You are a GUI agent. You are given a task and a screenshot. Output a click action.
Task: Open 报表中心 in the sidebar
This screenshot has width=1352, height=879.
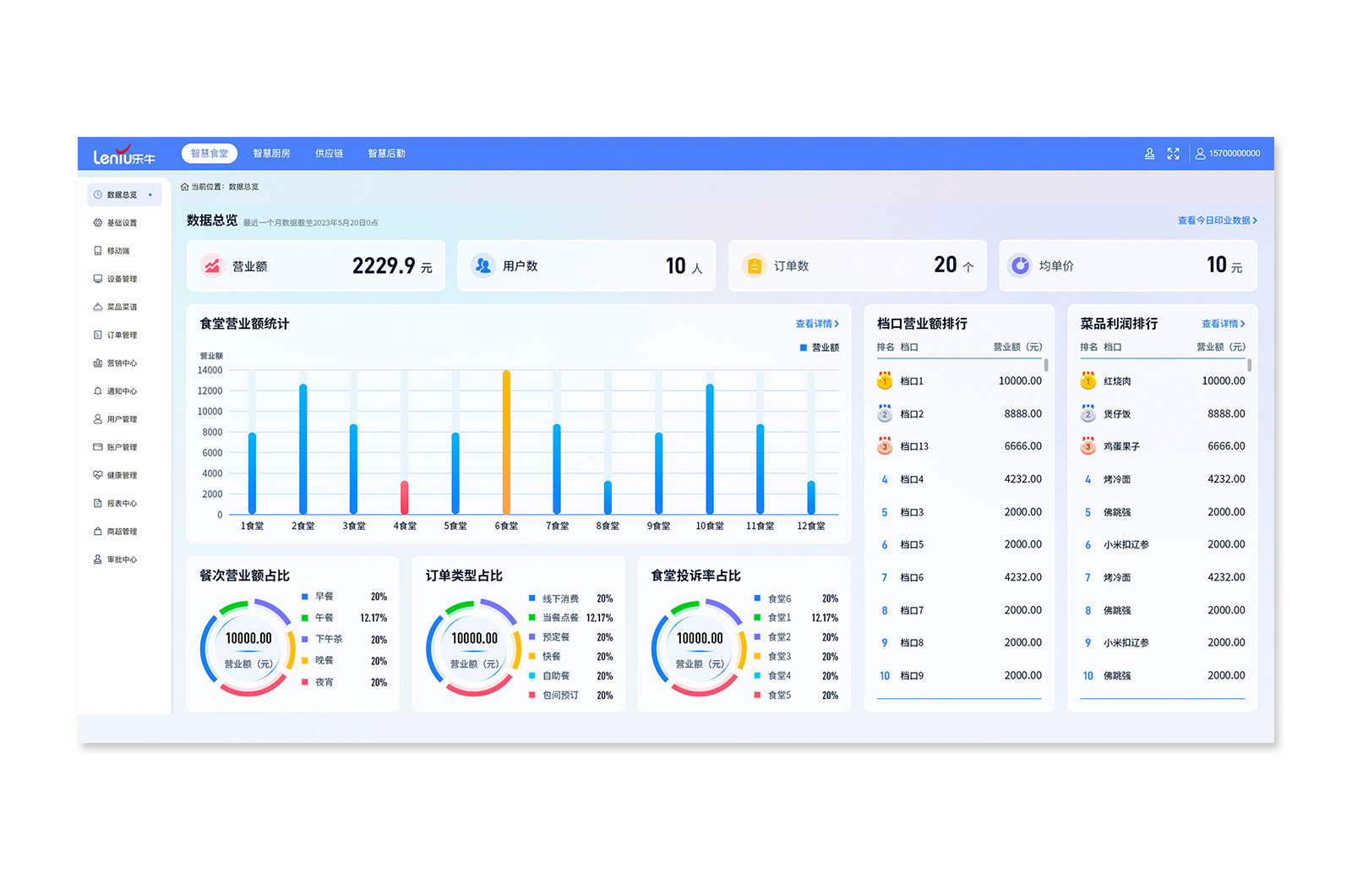click(115, 503)
